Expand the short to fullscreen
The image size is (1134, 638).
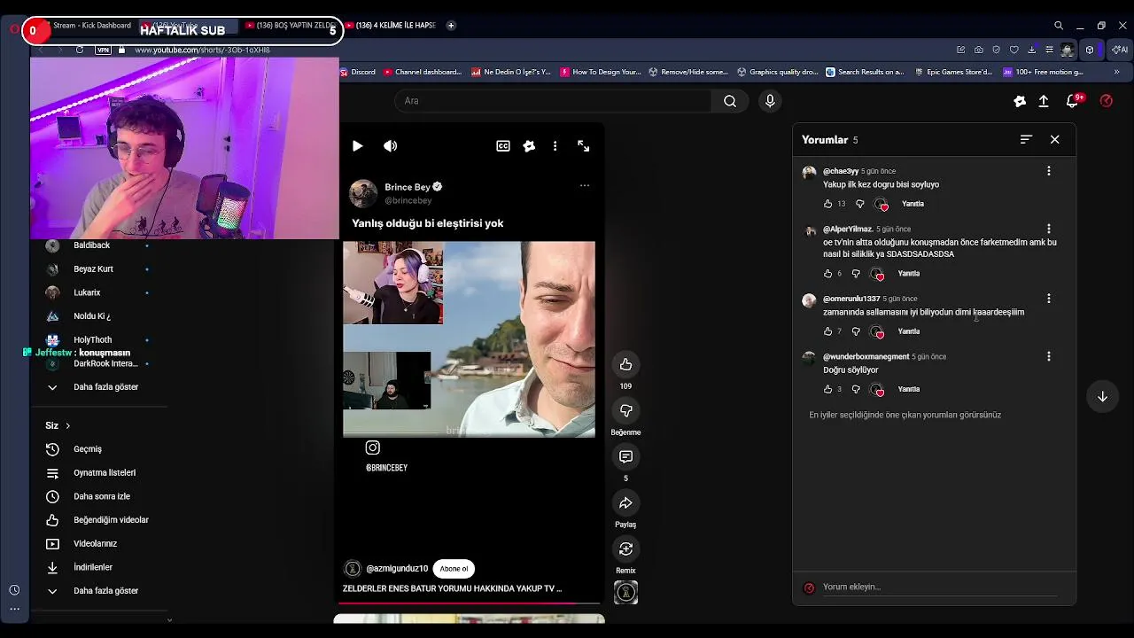[583, 146]
